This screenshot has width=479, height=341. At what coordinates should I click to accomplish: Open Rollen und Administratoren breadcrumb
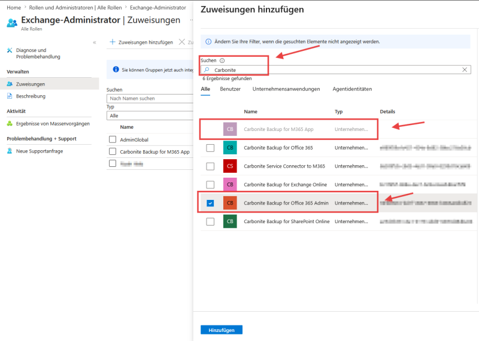click(x=75, y=8)
